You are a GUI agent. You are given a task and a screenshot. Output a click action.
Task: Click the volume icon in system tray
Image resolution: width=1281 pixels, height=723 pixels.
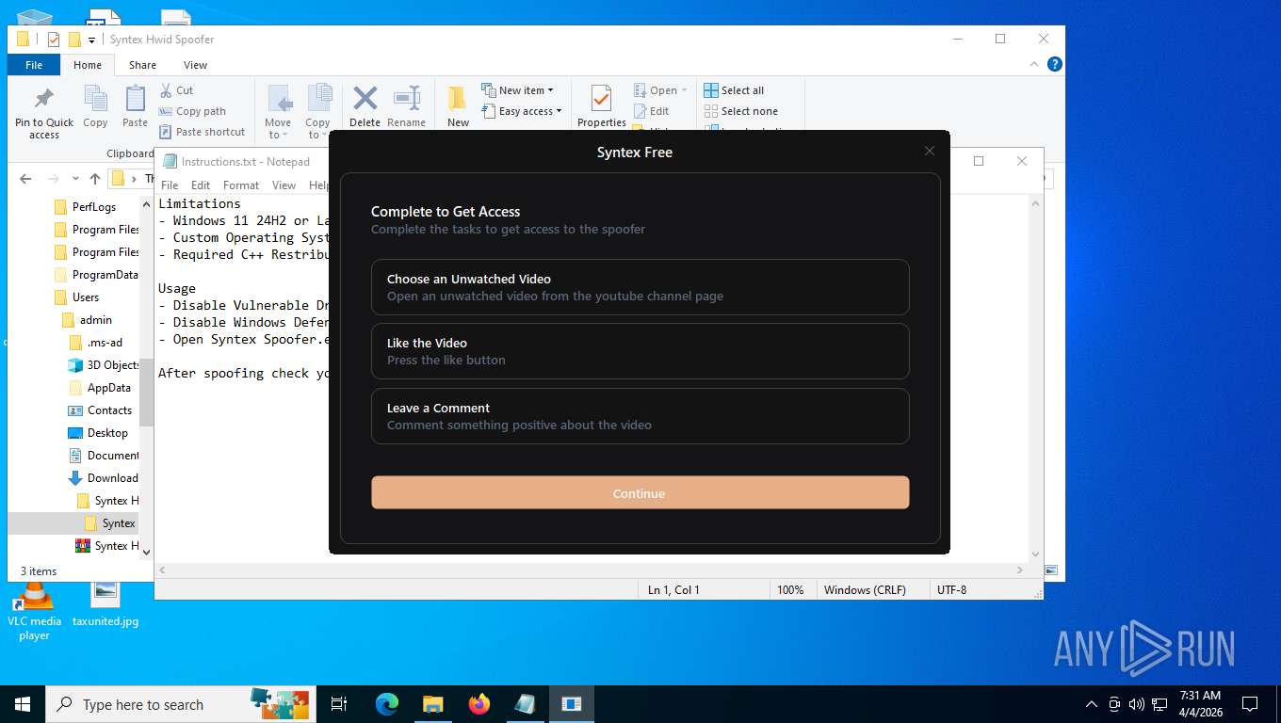[x=1137, y=704]
